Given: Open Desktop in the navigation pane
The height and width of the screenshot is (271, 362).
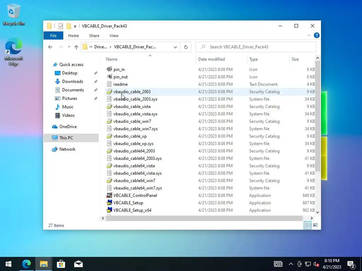Looking at the screenshot, I should (70, 73).
